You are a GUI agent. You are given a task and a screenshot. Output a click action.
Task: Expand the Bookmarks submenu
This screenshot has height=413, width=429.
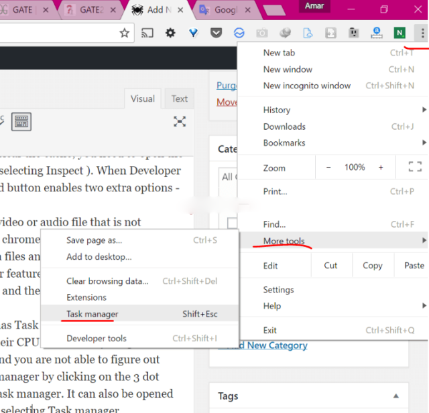click(332, 143)
